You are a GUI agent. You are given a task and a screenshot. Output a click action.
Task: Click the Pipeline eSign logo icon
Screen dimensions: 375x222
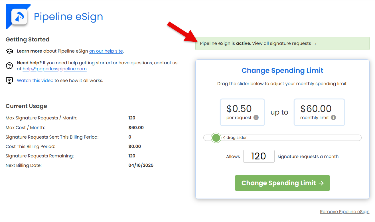pos(19,17)
